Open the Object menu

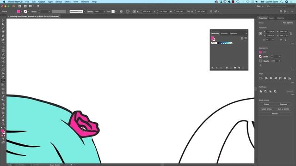click(42, 2)
